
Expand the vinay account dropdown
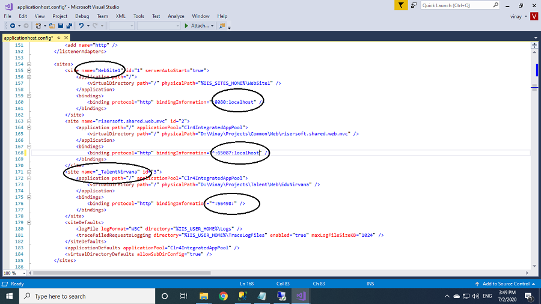[526, 17]
